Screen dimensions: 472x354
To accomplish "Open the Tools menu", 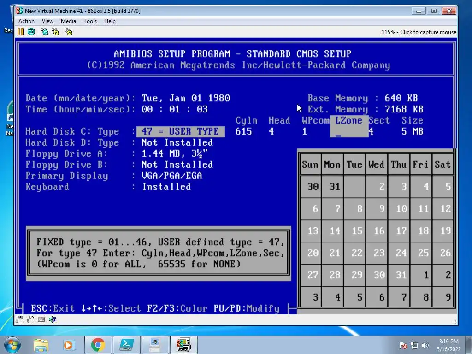I will click(90, 21).
